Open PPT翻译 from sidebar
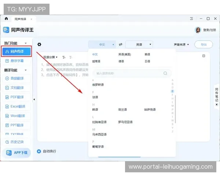This screenshot has height=176, width=220. click(16, 125)
